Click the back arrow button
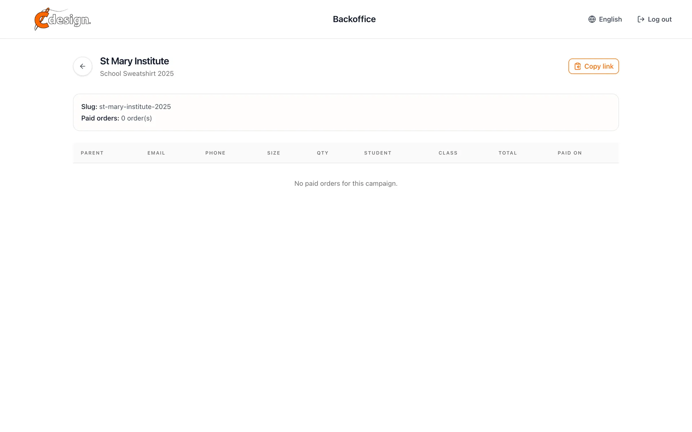Screen dimensions: 692x432 pyautogui.click(x=83, y=66)
